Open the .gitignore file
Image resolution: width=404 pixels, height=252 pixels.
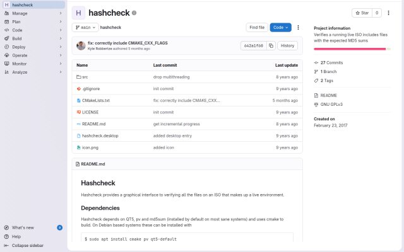(x=91, y=89)
